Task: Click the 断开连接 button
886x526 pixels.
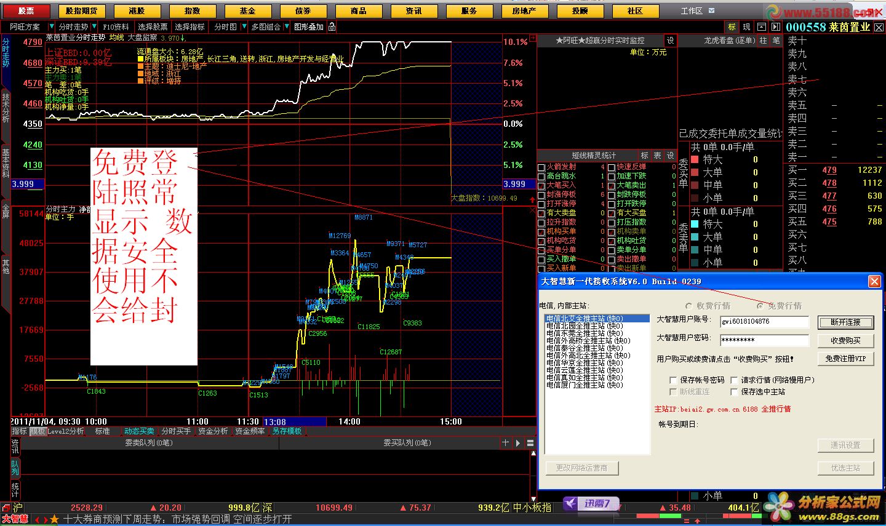Action: [x=845, y=322]
